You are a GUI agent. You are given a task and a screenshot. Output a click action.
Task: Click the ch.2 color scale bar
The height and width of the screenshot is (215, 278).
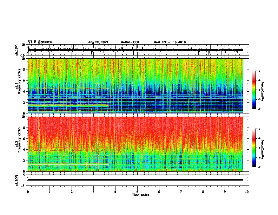coord(254,148)
